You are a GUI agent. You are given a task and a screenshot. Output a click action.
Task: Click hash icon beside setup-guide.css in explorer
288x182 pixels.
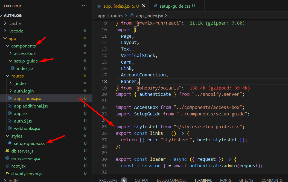10,143
